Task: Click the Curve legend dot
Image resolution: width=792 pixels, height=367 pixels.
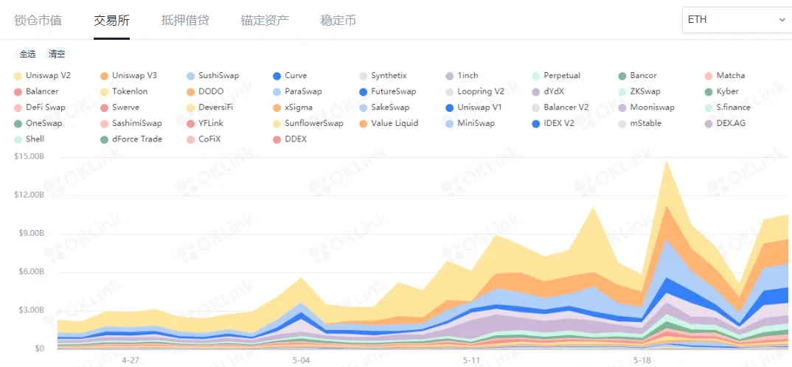Action: (277, 76)
